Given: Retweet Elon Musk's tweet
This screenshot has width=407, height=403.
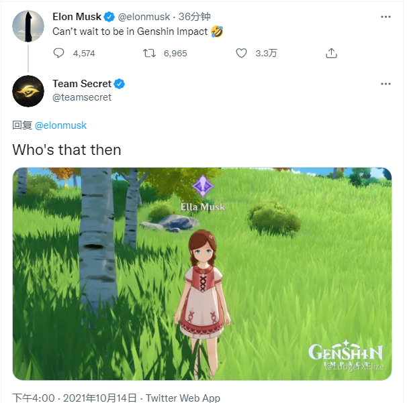Looking at the screenshot, I should 150,53.
